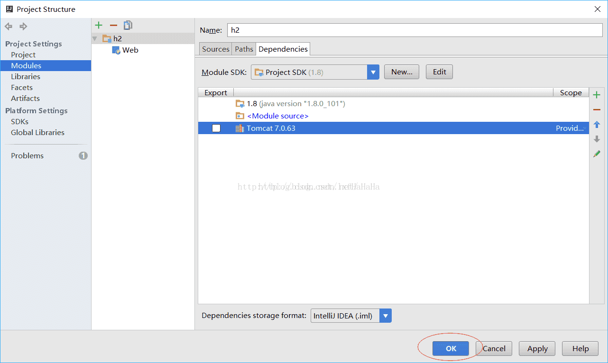Viewport: 608px width, 363px height.
Task: Open Artifacts in the sidebar
Action: (x=25, y=98)
